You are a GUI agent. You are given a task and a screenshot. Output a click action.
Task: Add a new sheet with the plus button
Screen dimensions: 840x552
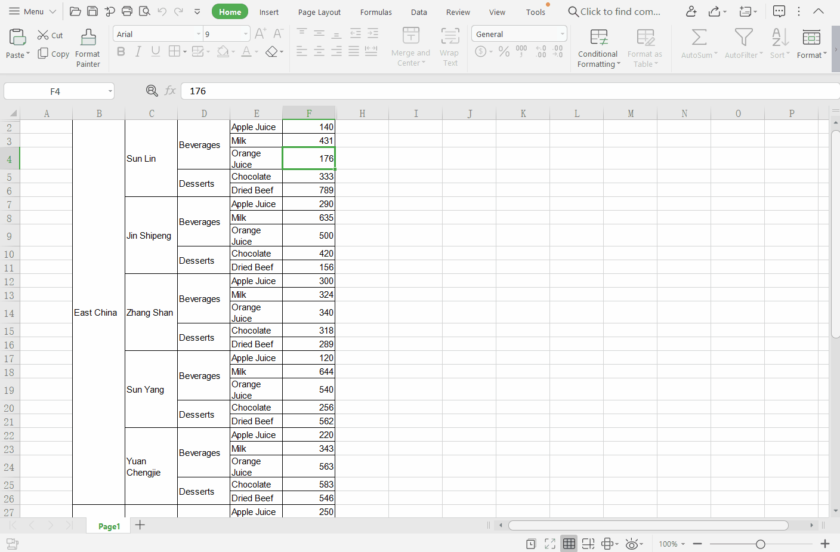(140, 525)
